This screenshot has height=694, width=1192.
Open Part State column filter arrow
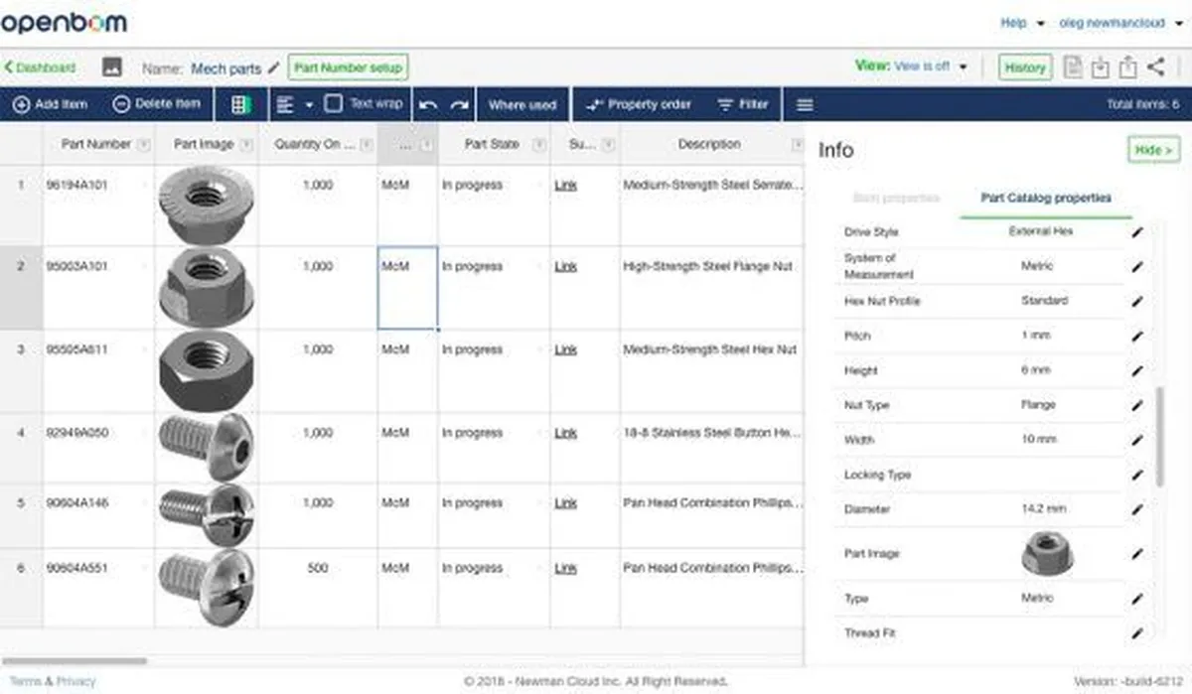[539, 145]
